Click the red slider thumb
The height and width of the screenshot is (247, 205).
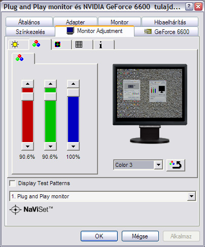click(27, 96)
